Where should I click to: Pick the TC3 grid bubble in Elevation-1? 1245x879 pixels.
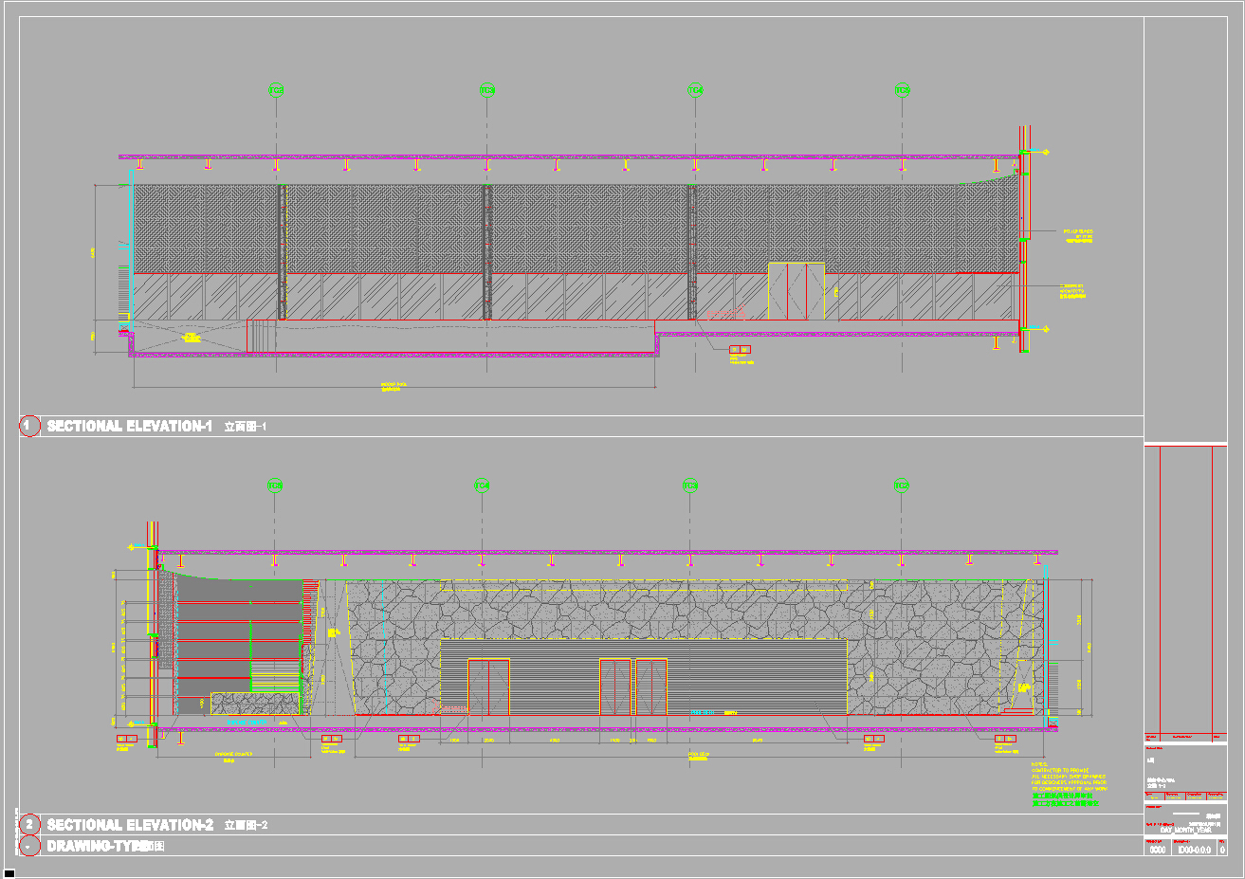click(486, 91)
